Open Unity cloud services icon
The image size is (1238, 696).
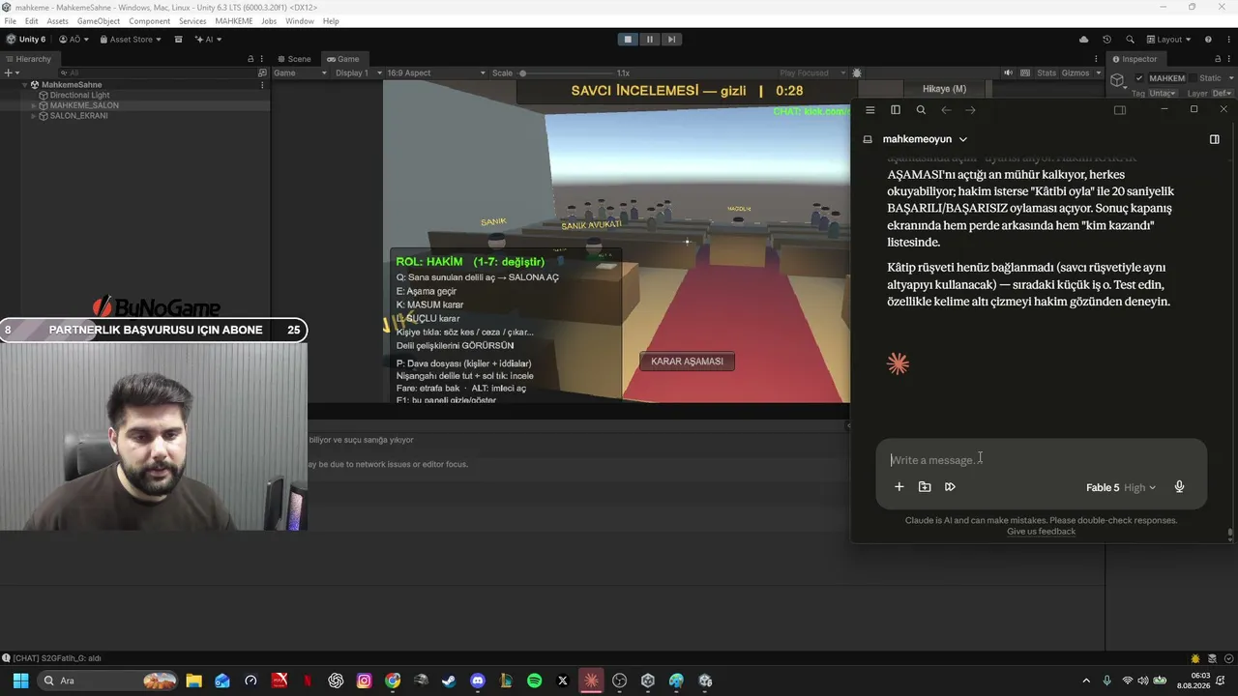click(x=1083, y=40)
